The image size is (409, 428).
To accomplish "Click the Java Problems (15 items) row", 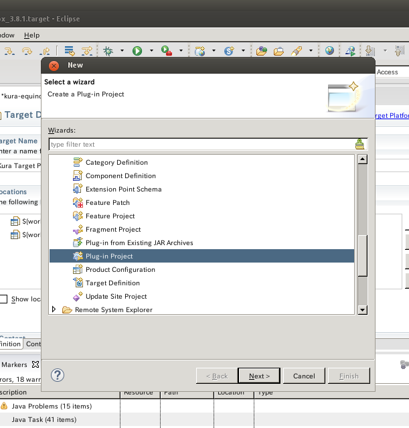I will 52,406.
